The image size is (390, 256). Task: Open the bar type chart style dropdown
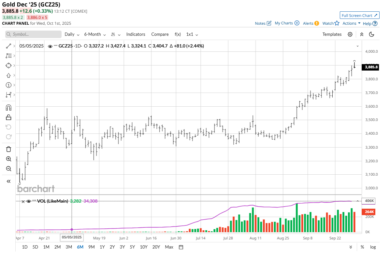click(116, 34)
